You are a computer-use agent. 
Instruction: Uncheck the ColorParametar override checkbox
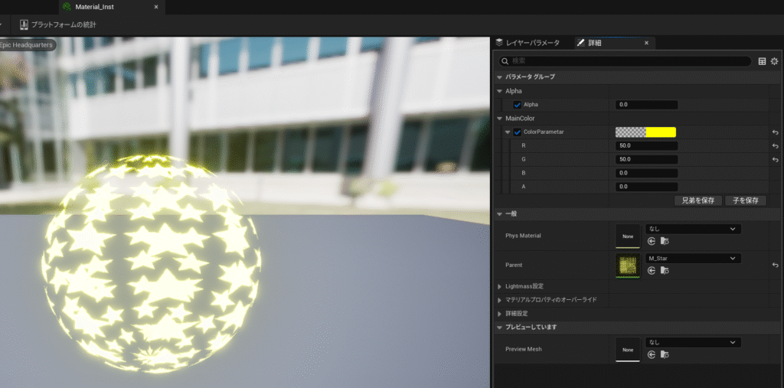pyautogui.click(x=518, y=132)
